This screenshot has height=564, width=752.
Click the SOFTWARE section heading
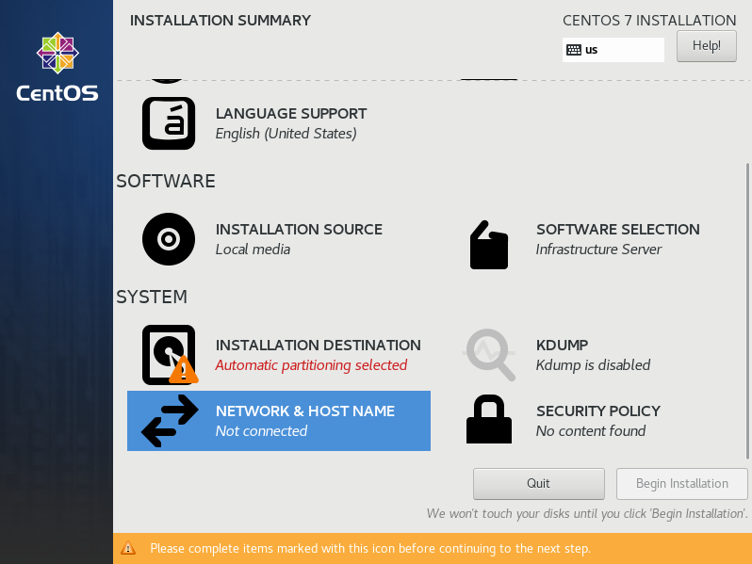166,181
